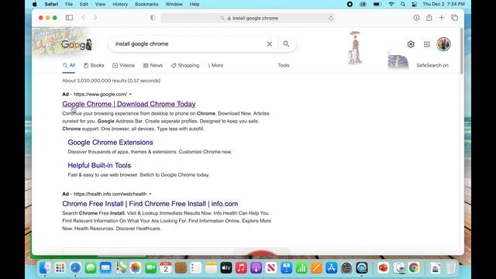Open Spotlight search in the menu bar

pos(403,4)
